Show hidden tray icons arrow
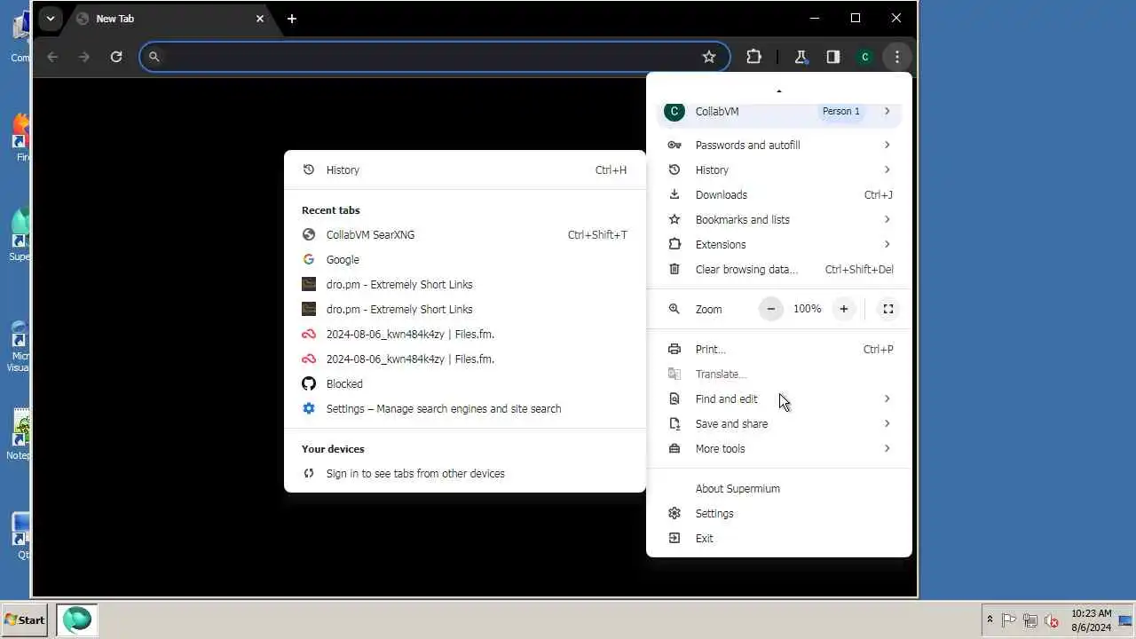Image resolution: width=1136 pixels, height=639 pixels. (990, 620)
